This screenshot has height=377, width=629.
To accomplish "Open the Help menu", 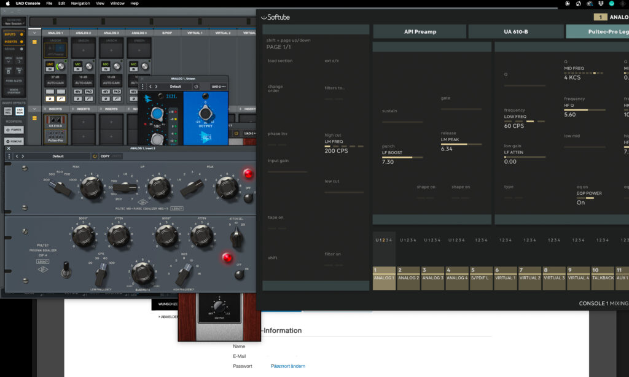I will (x=135, y=3).
